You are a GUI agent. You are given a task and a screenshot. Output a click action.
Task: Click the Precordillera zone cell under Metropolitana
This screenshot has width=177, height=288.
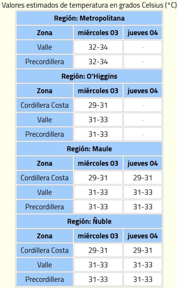coord(45,62)
